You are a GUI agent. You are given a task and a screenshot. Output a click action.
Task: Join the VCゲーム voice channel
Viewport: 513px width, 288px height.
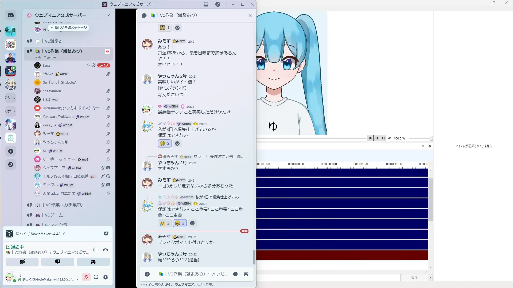pyautogui.click(x=54, y=215)
